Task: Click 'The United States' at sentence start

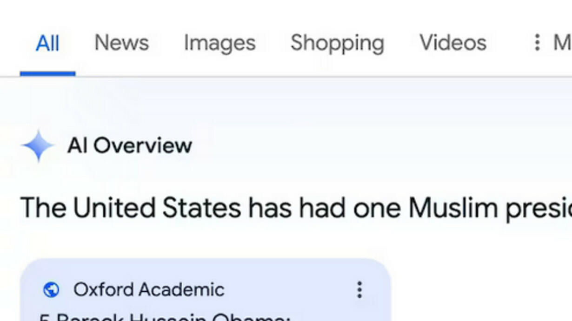Action: pyautogui.click(x=131, y=208)
